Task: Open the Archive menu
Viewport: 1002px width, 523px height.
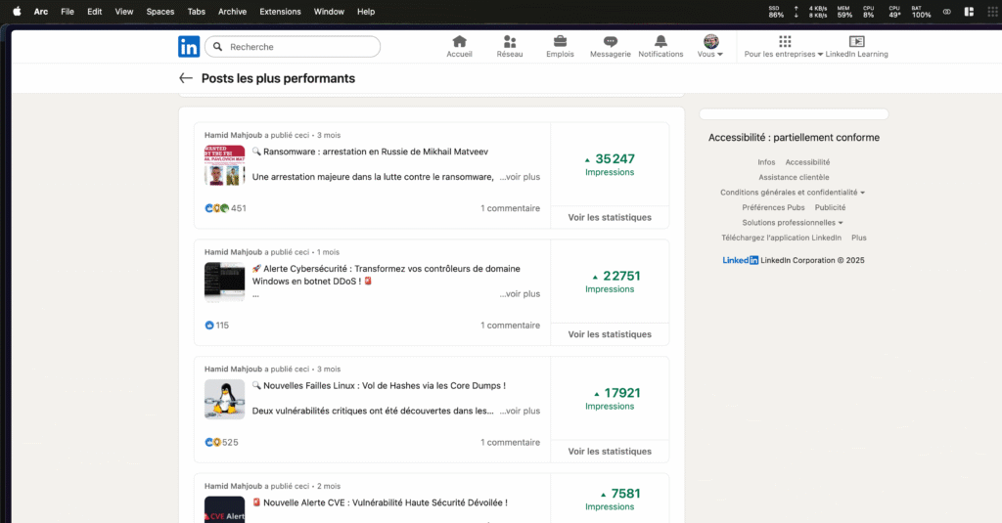Action: point(232,12)
